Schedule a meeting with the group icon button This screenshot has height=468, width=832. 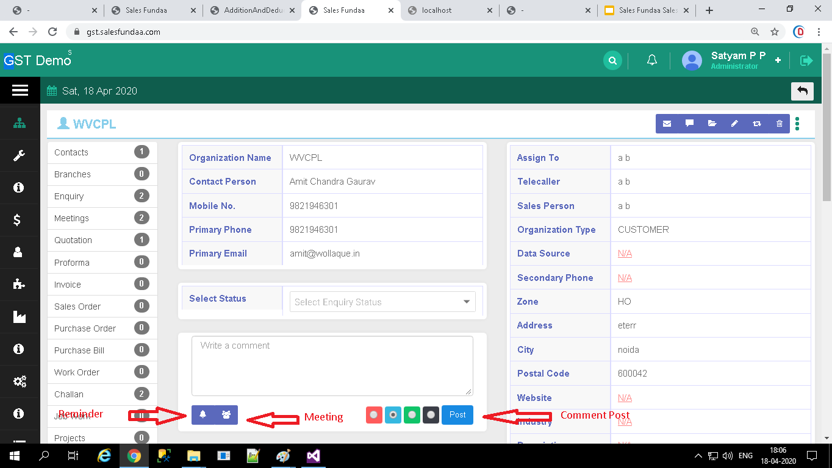point(226,415)
